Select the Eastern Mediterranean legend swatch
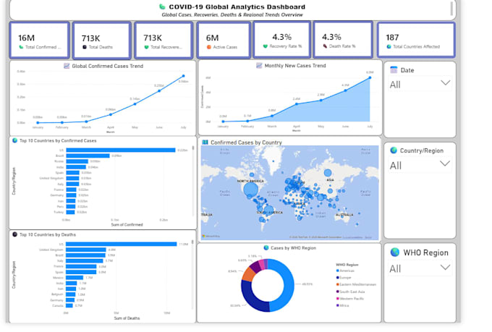The width and height of the screenshot is (492, 332). (x=337, y=284)
